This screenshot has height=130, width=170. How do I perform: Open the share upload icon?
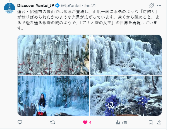[159, 122]
